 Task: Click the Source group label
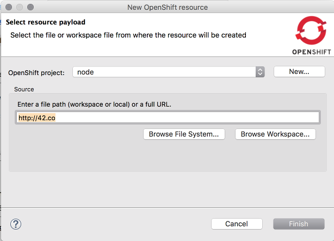click(24, 89)
